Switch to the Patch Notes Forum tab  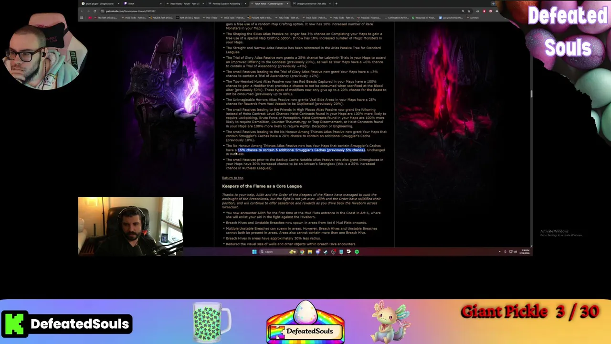click(185, 3)
